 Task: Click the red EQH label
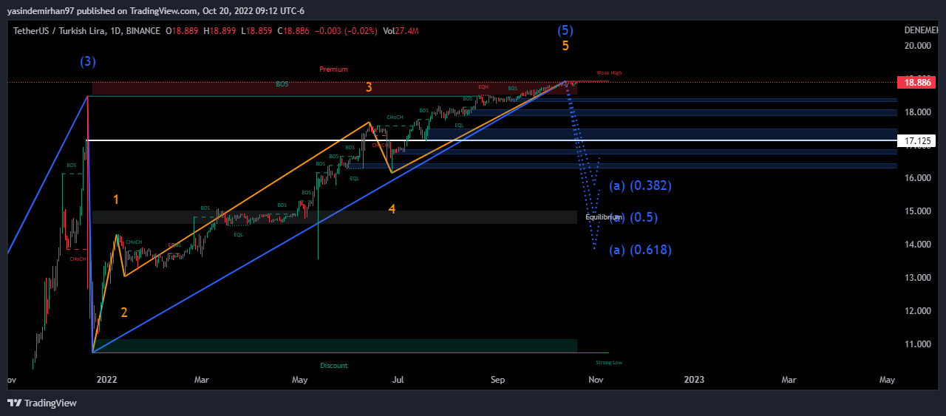483,87
